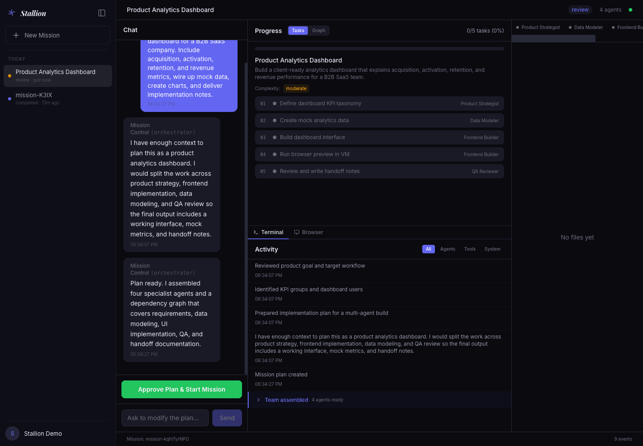
Task: Click the 4 agents ready label
Action: click(x=327, y=400)
